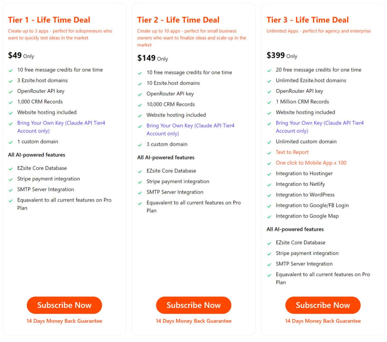
Task: Click Tier 3 14 Days Money Back Guarantee
Action: [323, 321]
